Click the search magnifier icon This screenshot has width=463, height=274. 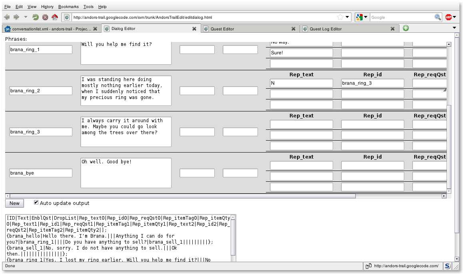coord(438,17)
